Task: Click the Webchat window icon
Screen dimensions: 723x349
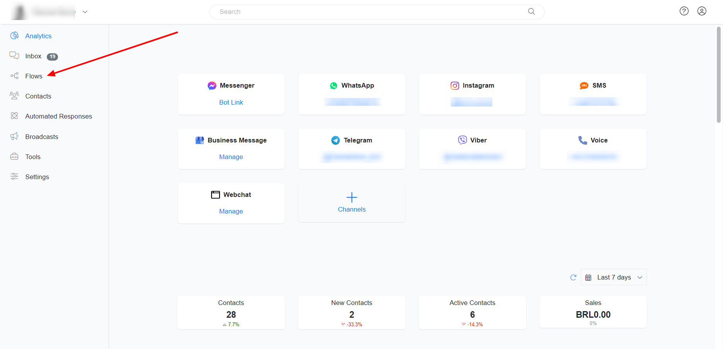Action: [215, 195]
